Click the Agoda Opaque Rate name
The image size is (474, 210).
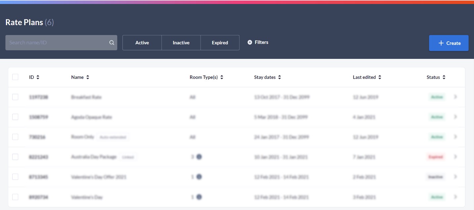92,117
